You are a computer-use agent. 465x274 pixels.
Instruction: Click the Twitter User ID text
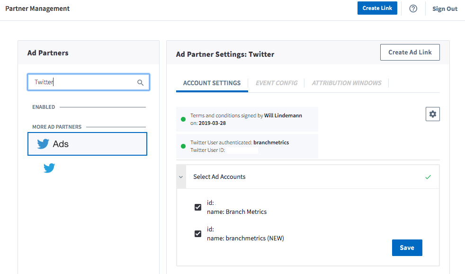click(207, 150)
